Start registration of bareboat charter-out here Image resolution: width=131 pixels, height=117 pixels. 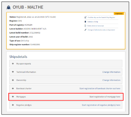(100, 89)
